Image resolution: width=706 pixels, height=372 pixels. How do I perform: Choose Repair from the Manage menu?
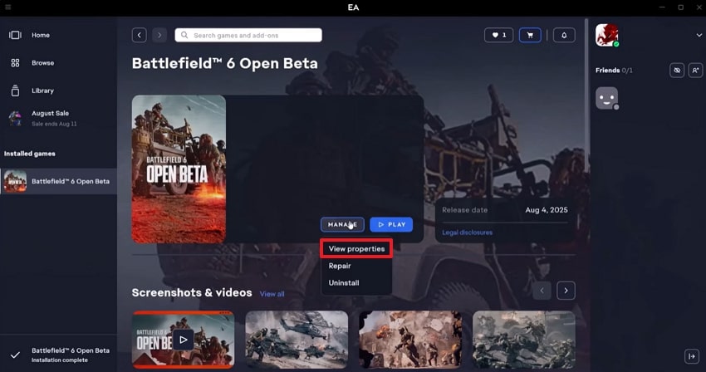tap(340, 266)
